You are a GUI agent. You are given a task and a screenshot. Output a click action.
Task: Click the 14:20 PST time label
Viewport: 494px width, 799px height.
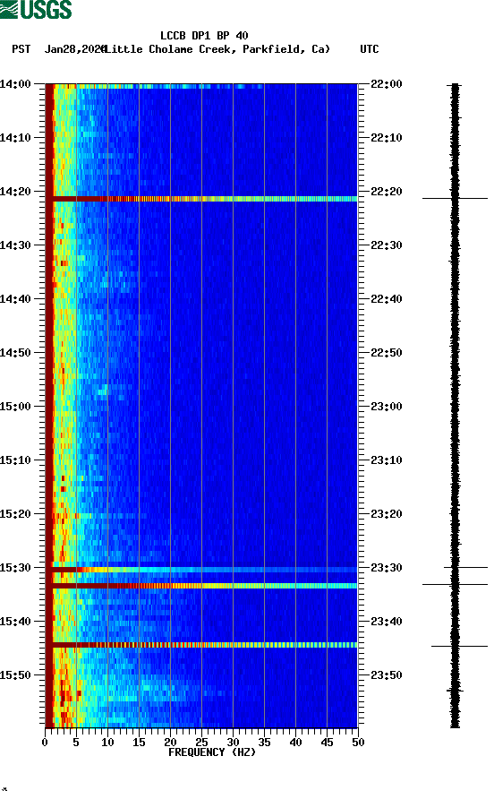tap(15, 192)
